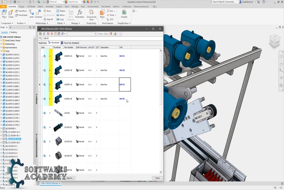Click the TAG column header
The height and width of the screenshot is (190, 284).
pyautogui.click(x=125, y=47)
